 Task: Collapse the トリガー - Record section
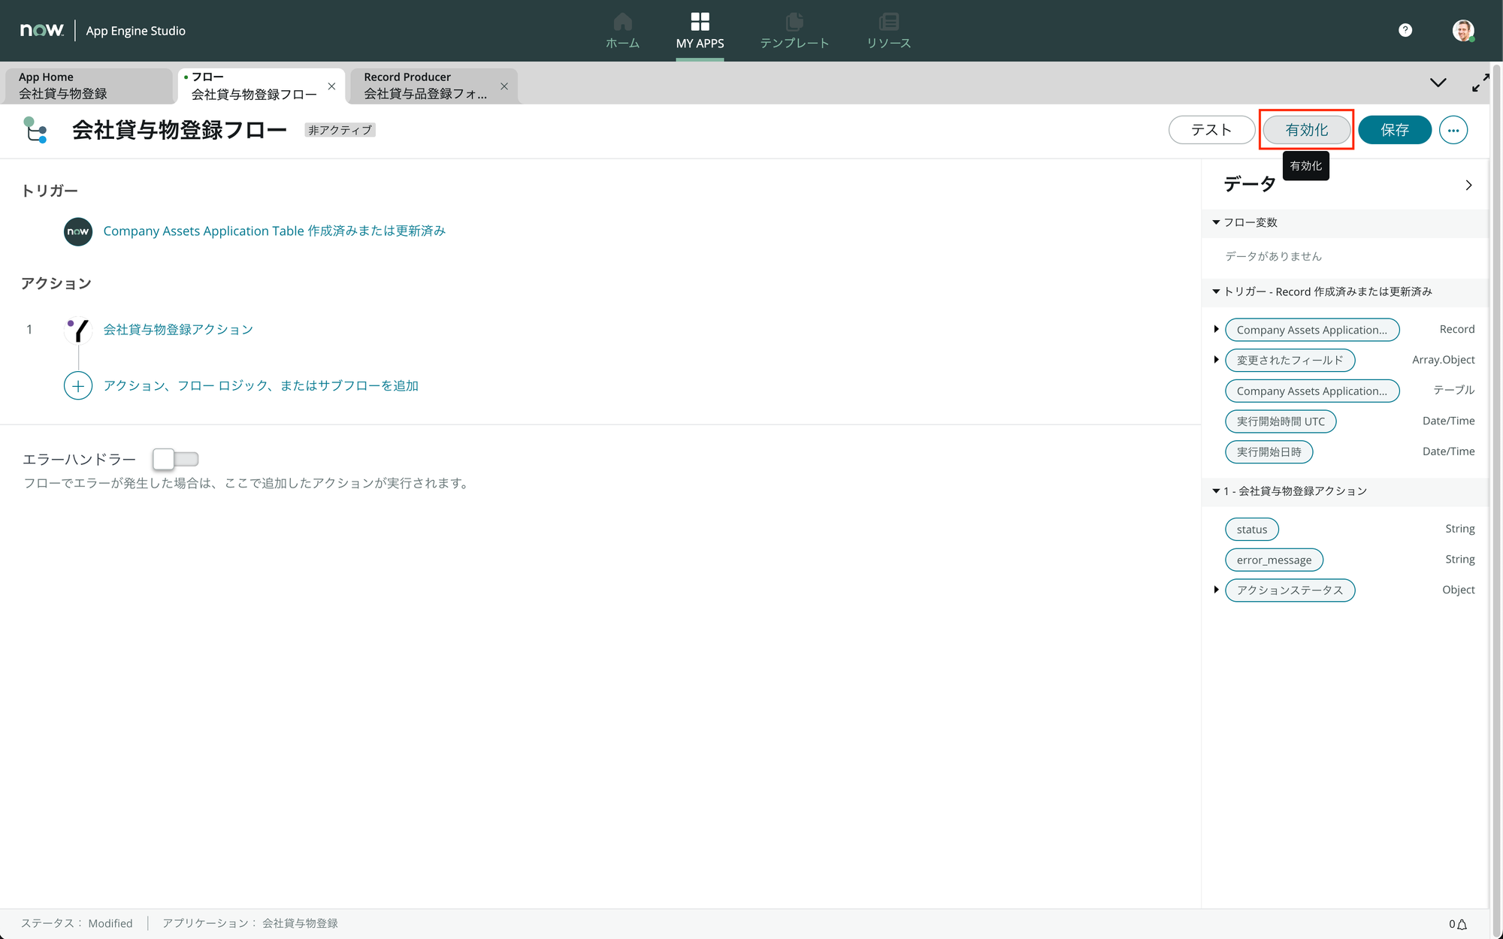pyautogui.click(x=1216, y=291)
